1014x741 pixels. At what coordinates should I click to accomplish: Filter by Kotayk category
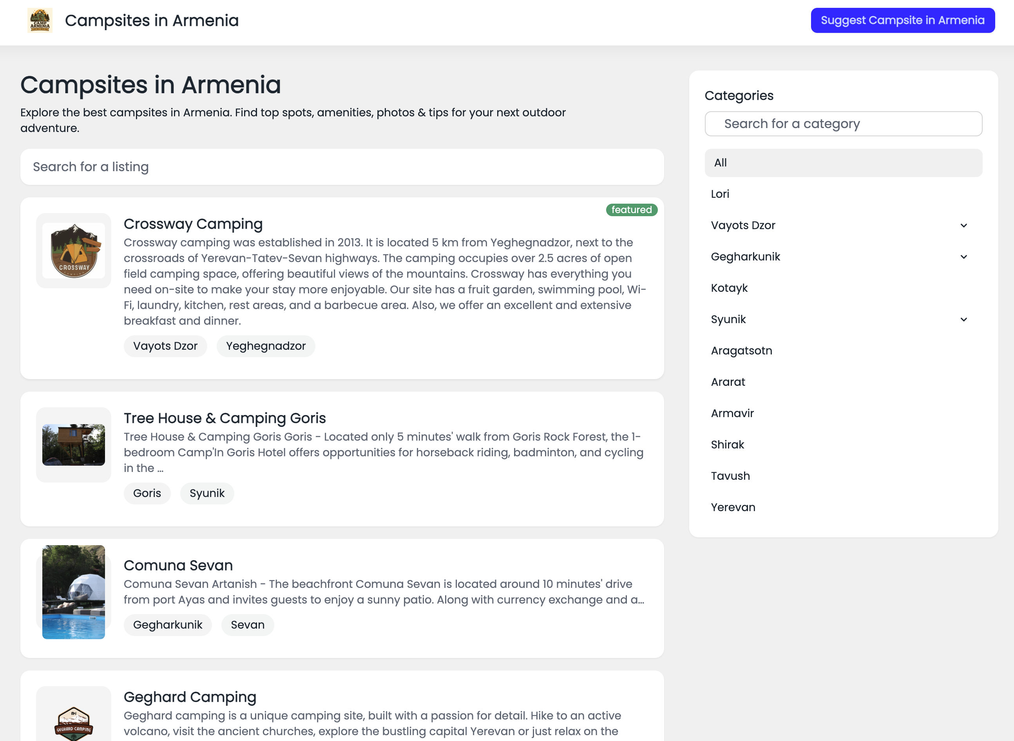pos(729,288)
